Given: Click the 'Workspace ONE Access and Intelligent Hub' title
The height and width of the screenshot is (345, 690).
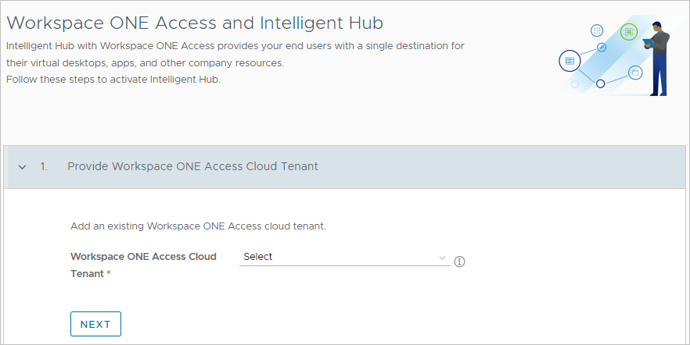Looking at the screenshot, I should (x=195, y=23).
